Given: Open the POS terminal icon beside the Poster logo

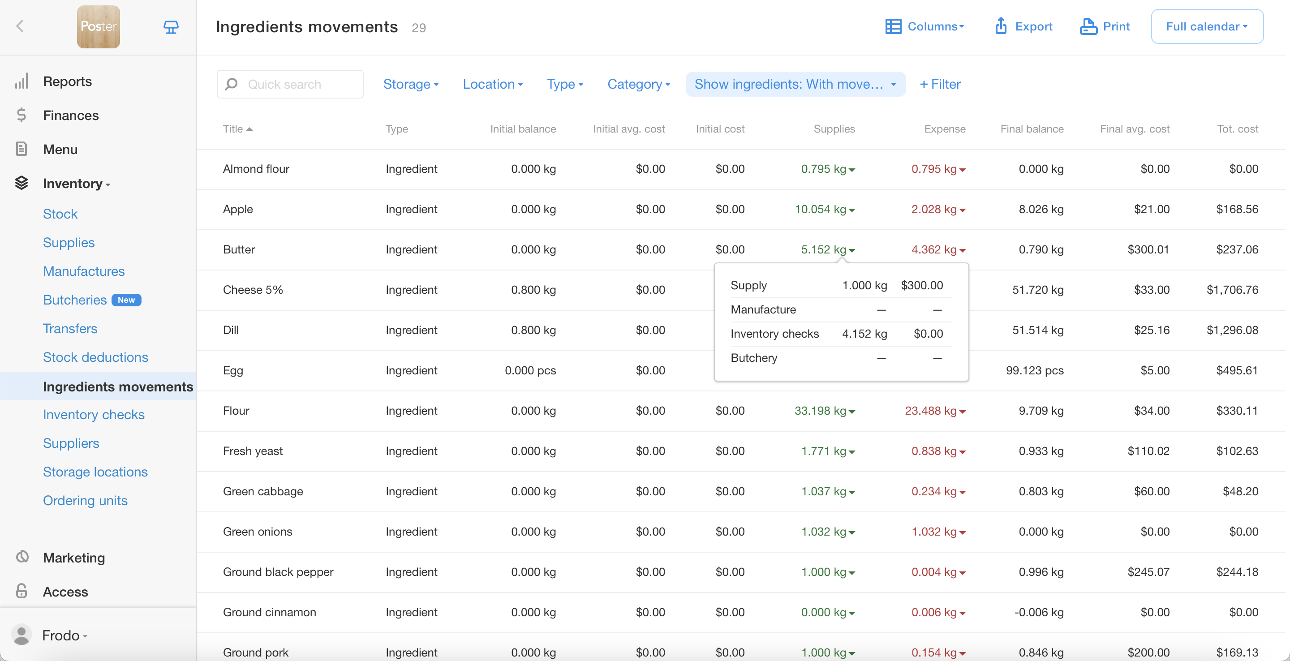Looking at the screenshot, I should pyautogui.click(x=171, y=26).
